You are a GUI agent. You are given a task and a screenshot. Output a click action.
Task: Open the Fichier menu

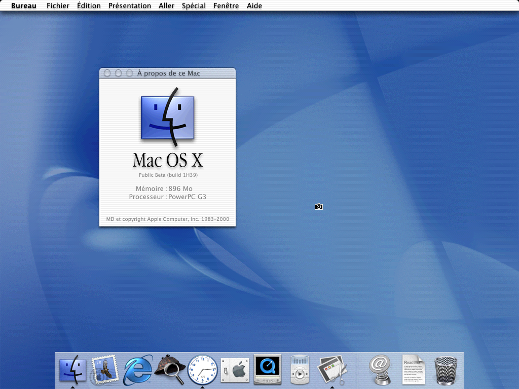click(58, 6)
